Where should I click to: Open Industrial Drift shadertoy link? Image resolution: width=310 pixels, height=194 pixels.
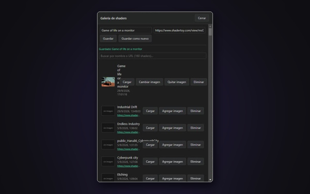click(129, 115)
